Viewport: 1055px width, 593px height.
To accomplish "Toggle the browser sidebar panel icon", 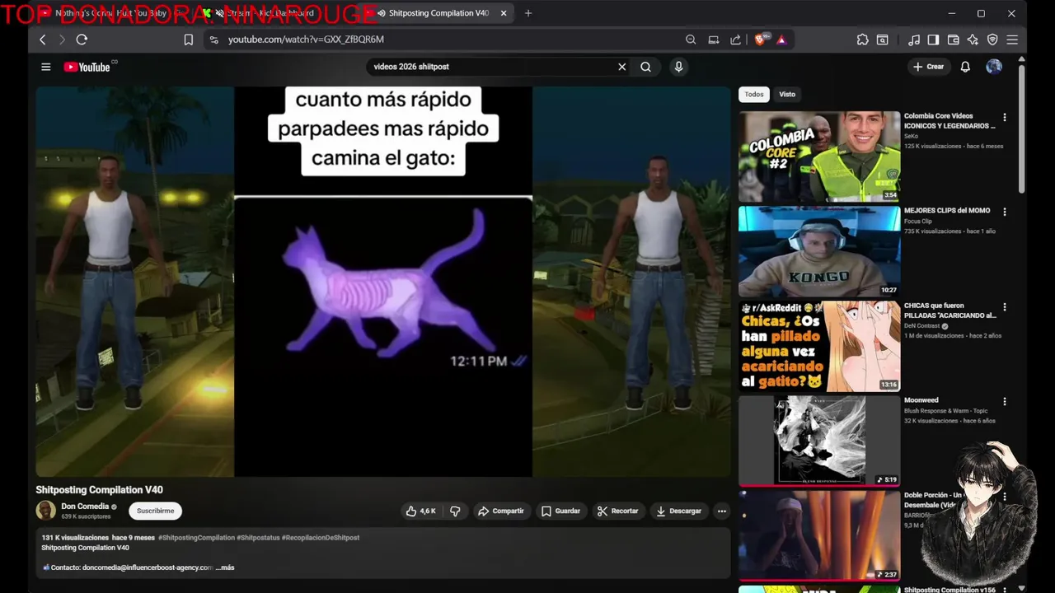I will (x=933, y=40).
